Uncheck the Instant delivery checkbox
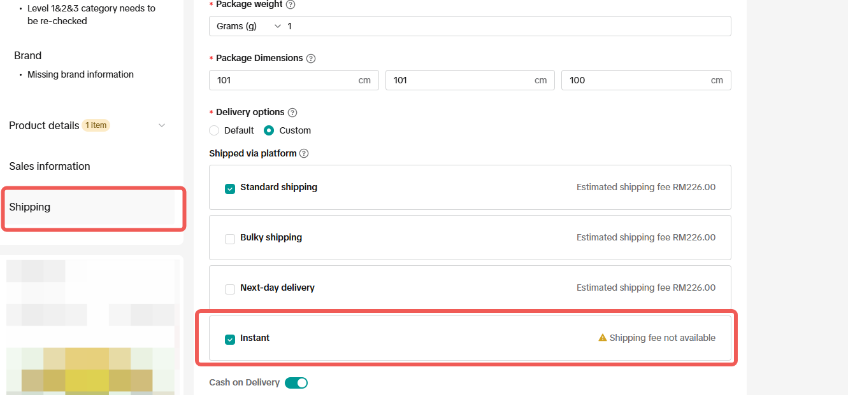This screenshot has width=848, height=395. click(x=230, y=339)
